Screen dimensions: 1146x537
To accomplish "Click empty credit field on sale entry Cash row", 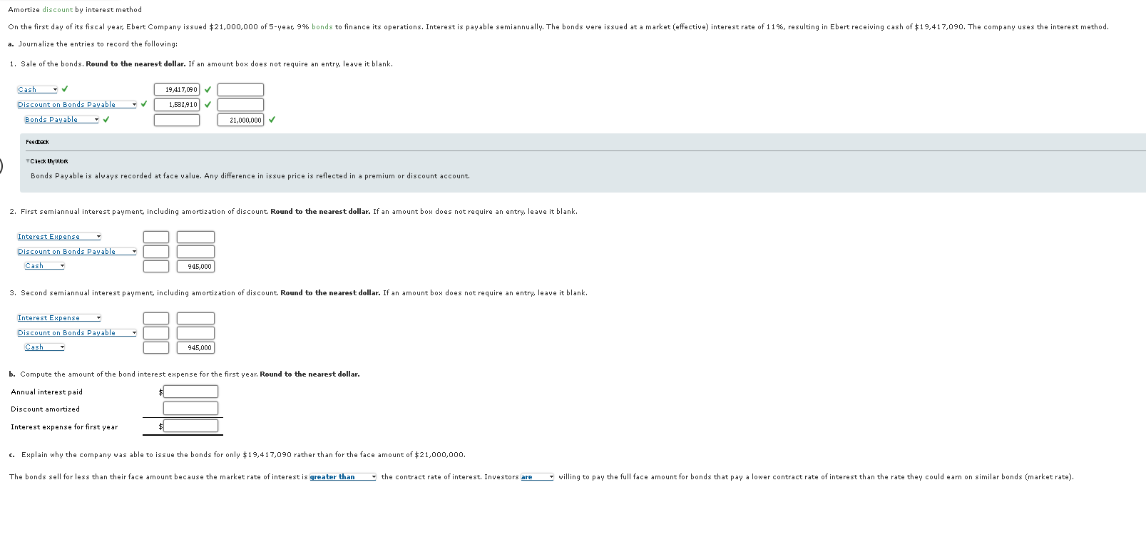I will point(240,90).
